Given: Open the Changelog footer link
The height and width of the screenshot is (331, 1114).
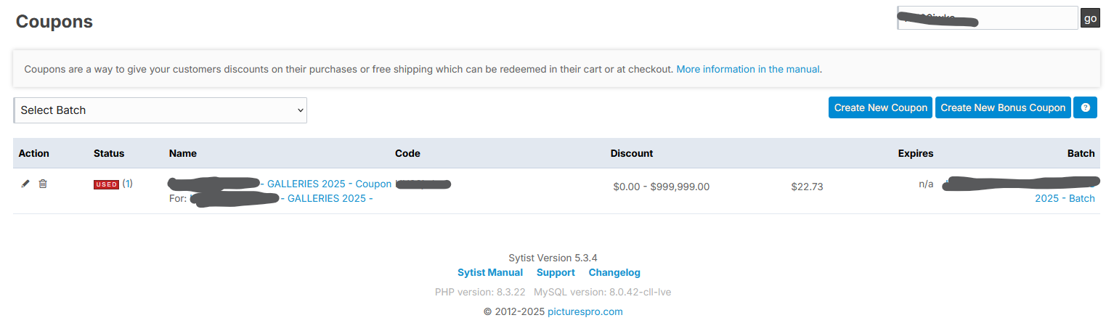Looking at the screenshot, I should (614, 273).
